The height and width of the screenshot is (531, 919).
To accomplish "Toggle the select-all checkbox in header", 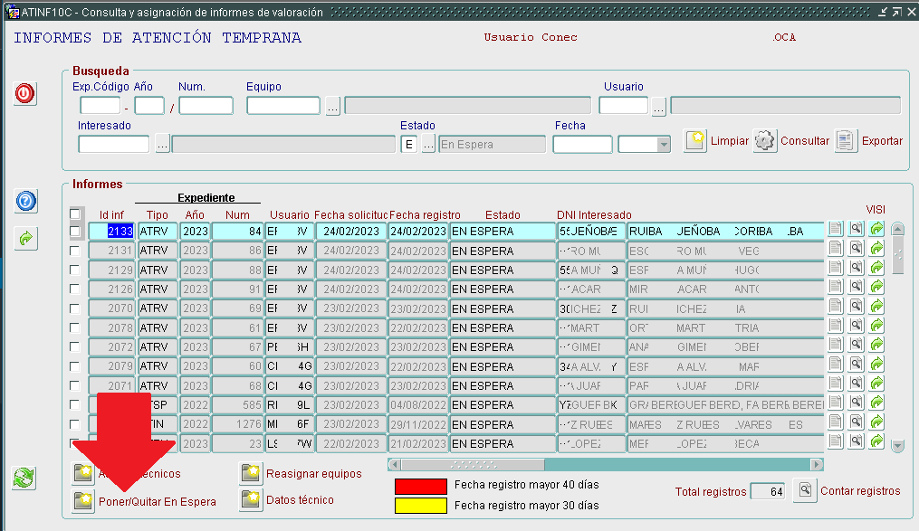I will (x=75, y=214).
